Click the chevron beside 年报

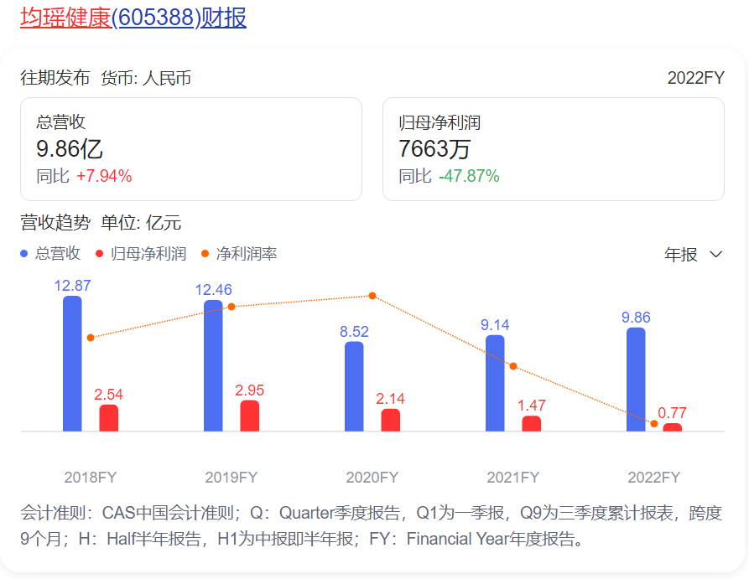pyautogui.click(x=715, y=255)
